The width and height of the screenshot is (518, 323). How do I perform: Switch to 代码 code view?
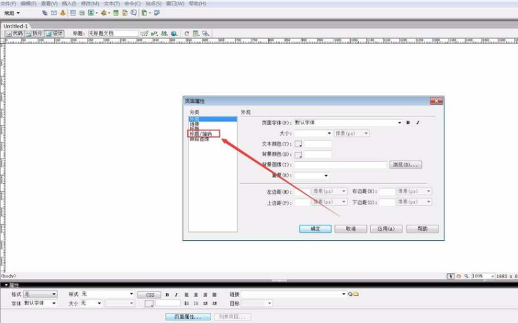(14, 33)
